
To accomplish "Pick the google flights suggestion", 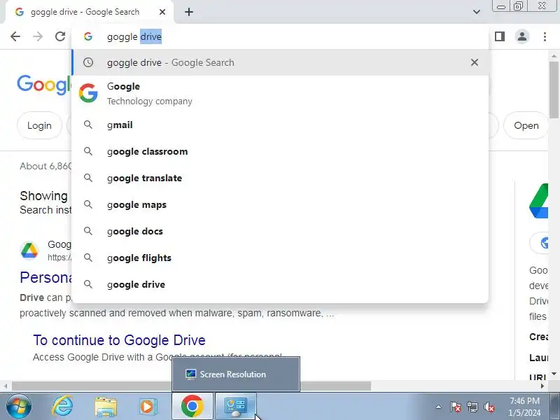I will pos(280,258).
